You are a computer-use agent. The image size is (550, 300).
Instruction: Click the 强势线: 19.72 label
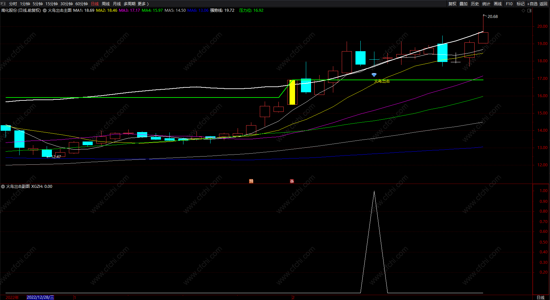pyautogui.click(x=222, y=10)
